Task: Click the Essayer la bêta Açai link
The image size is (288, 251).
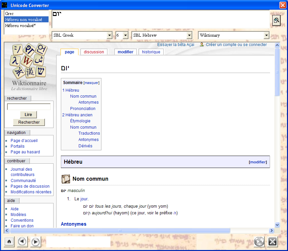Action: (176, 45)
